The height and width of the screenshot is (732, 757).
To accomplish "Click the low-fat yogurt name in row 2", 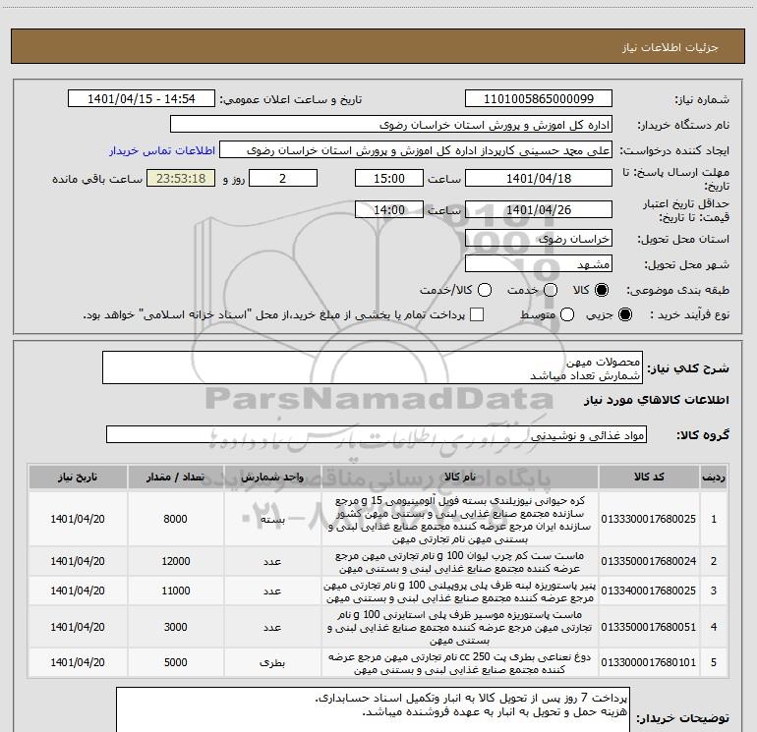I will pos(460,562).
